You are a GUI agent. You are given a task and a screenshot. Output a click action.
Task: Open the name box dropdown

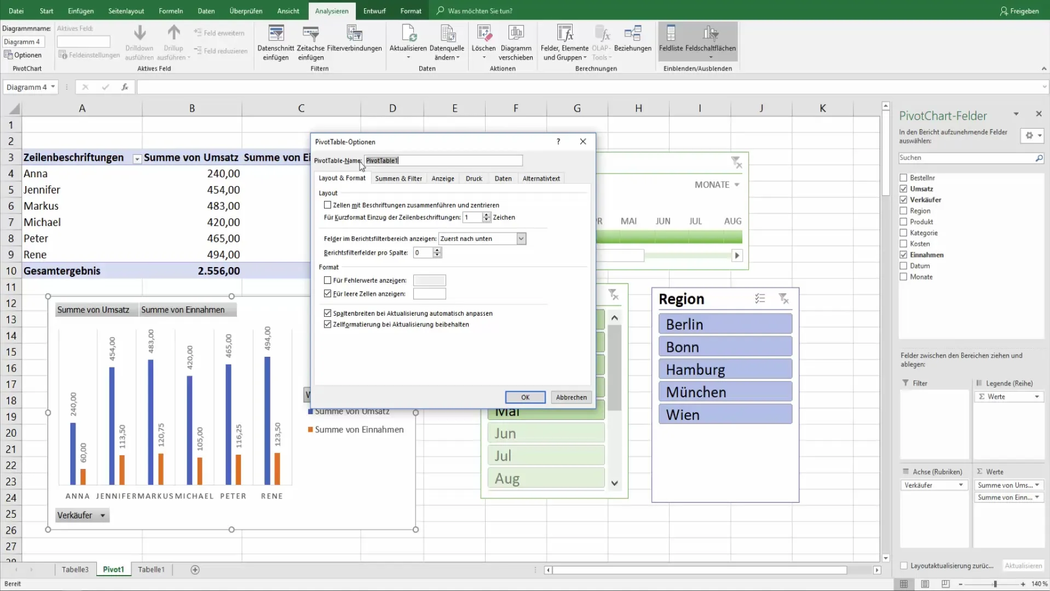click(53, 87)
